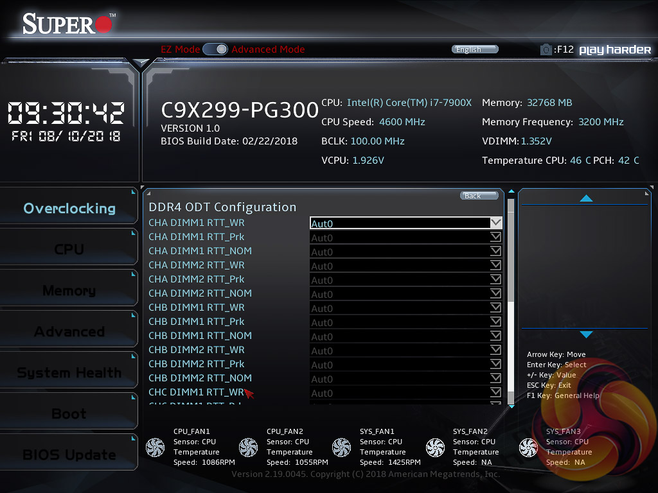This screenshot has height=493, width=658.
Task: Click the CPU Speed 4600 MHz value
Action: point(402,122)
